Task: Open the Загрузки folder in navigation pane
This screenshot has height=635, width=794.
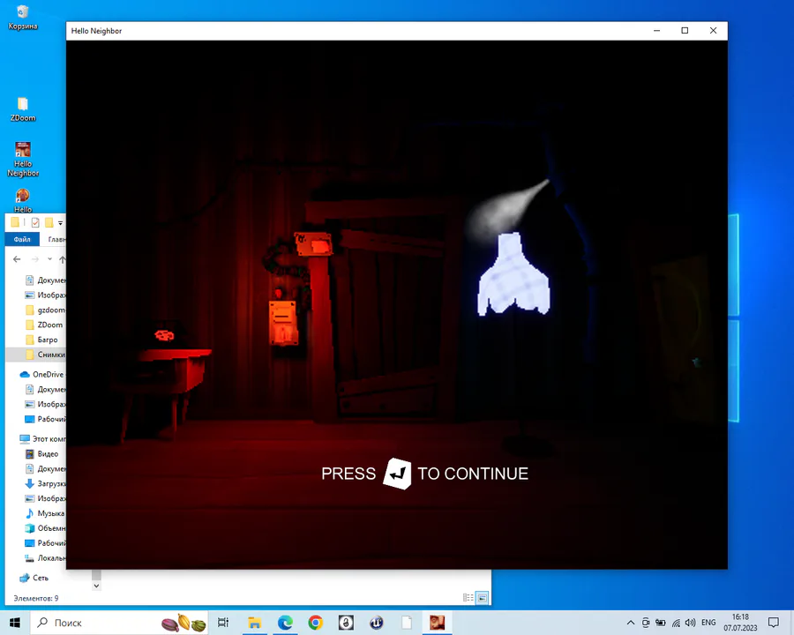Action: click(45, 483)
